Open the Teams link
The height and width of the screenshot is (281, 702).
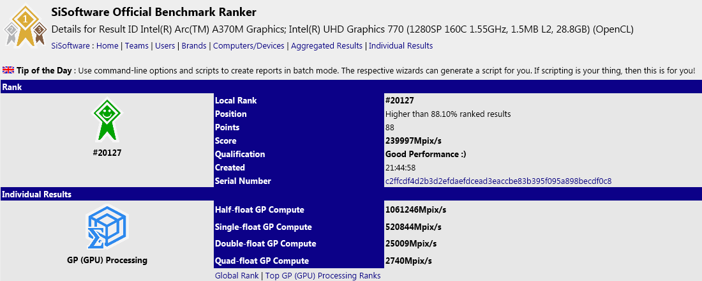click(x=137, y=46)
